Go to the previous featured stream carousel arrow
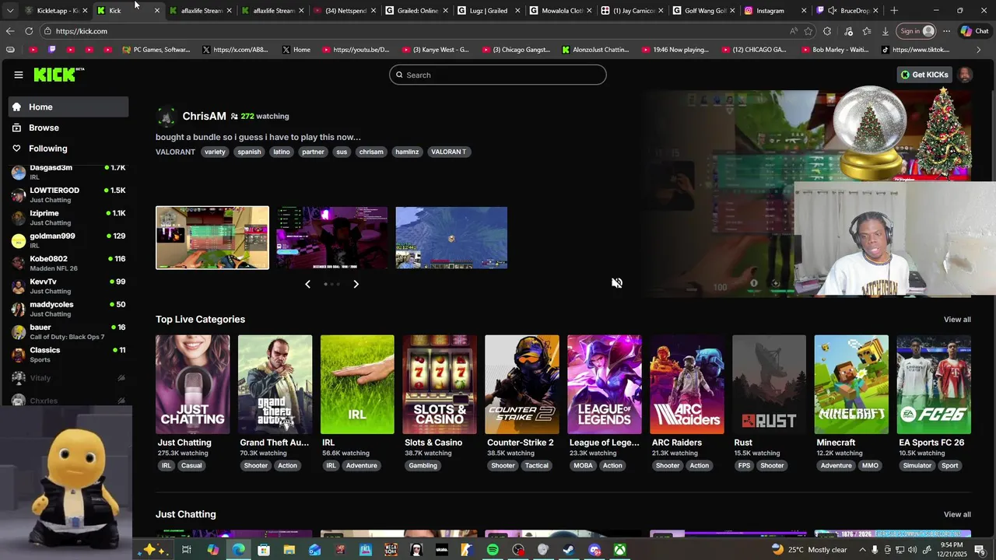996x560 pixels. (x=307, y=284)
